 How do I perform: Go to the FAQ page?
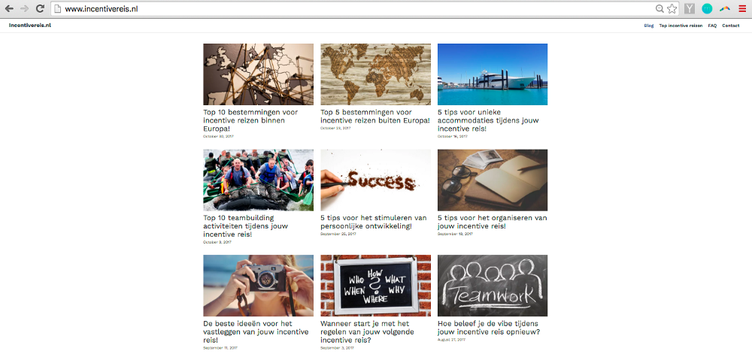pos(712,26)
